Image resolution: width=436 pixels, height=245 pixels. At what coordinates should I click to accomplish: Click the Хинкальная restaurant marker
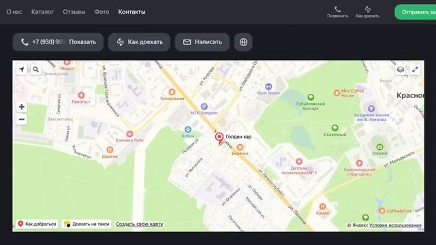(172, 92)
